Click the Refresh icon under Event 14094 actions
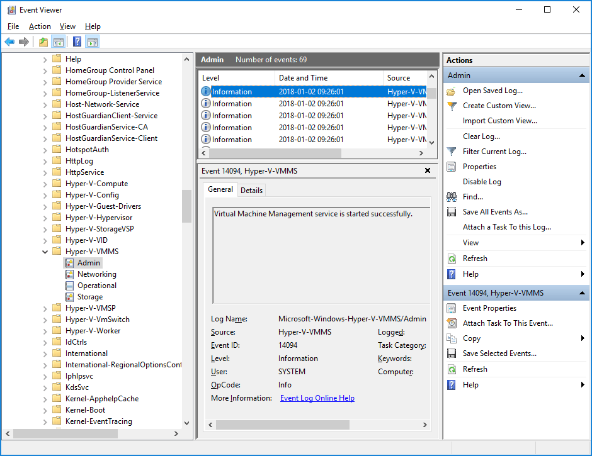 (451, 369)
